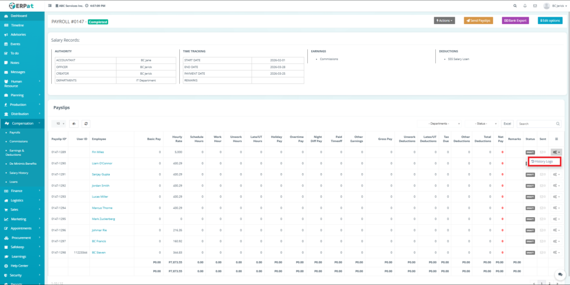Viewport: 570px width, 285px height.
Task: Click the Bank Export button
Action: point(515,21)
